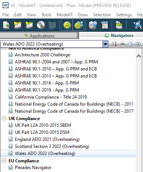143x172 pixels.
Task: Select ASHRAE 90.1-2004 and 2007 App. G PRM
Action: 56,62
